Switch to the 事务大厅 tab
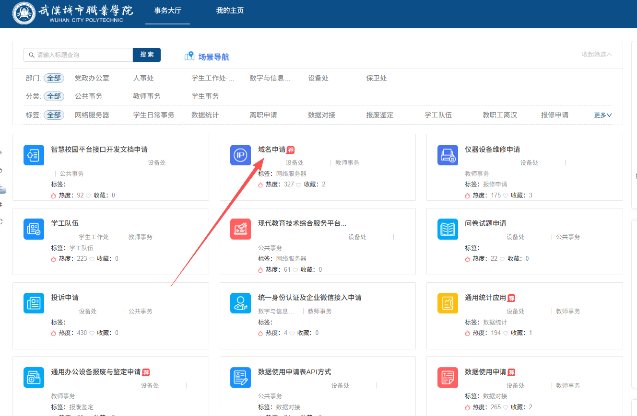The width and height of the screenshot is (637, 416). tap(167, 11)
